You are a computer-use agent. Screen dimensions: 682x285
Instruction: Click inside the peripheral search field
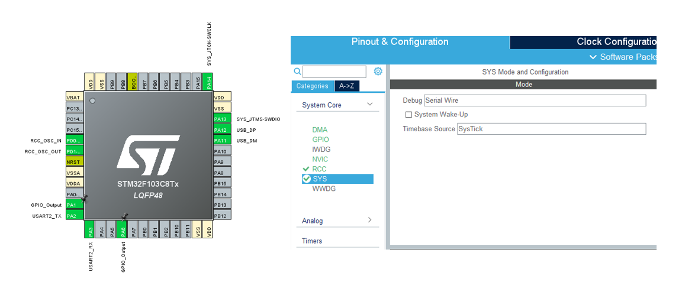click(x=334, y=72)
